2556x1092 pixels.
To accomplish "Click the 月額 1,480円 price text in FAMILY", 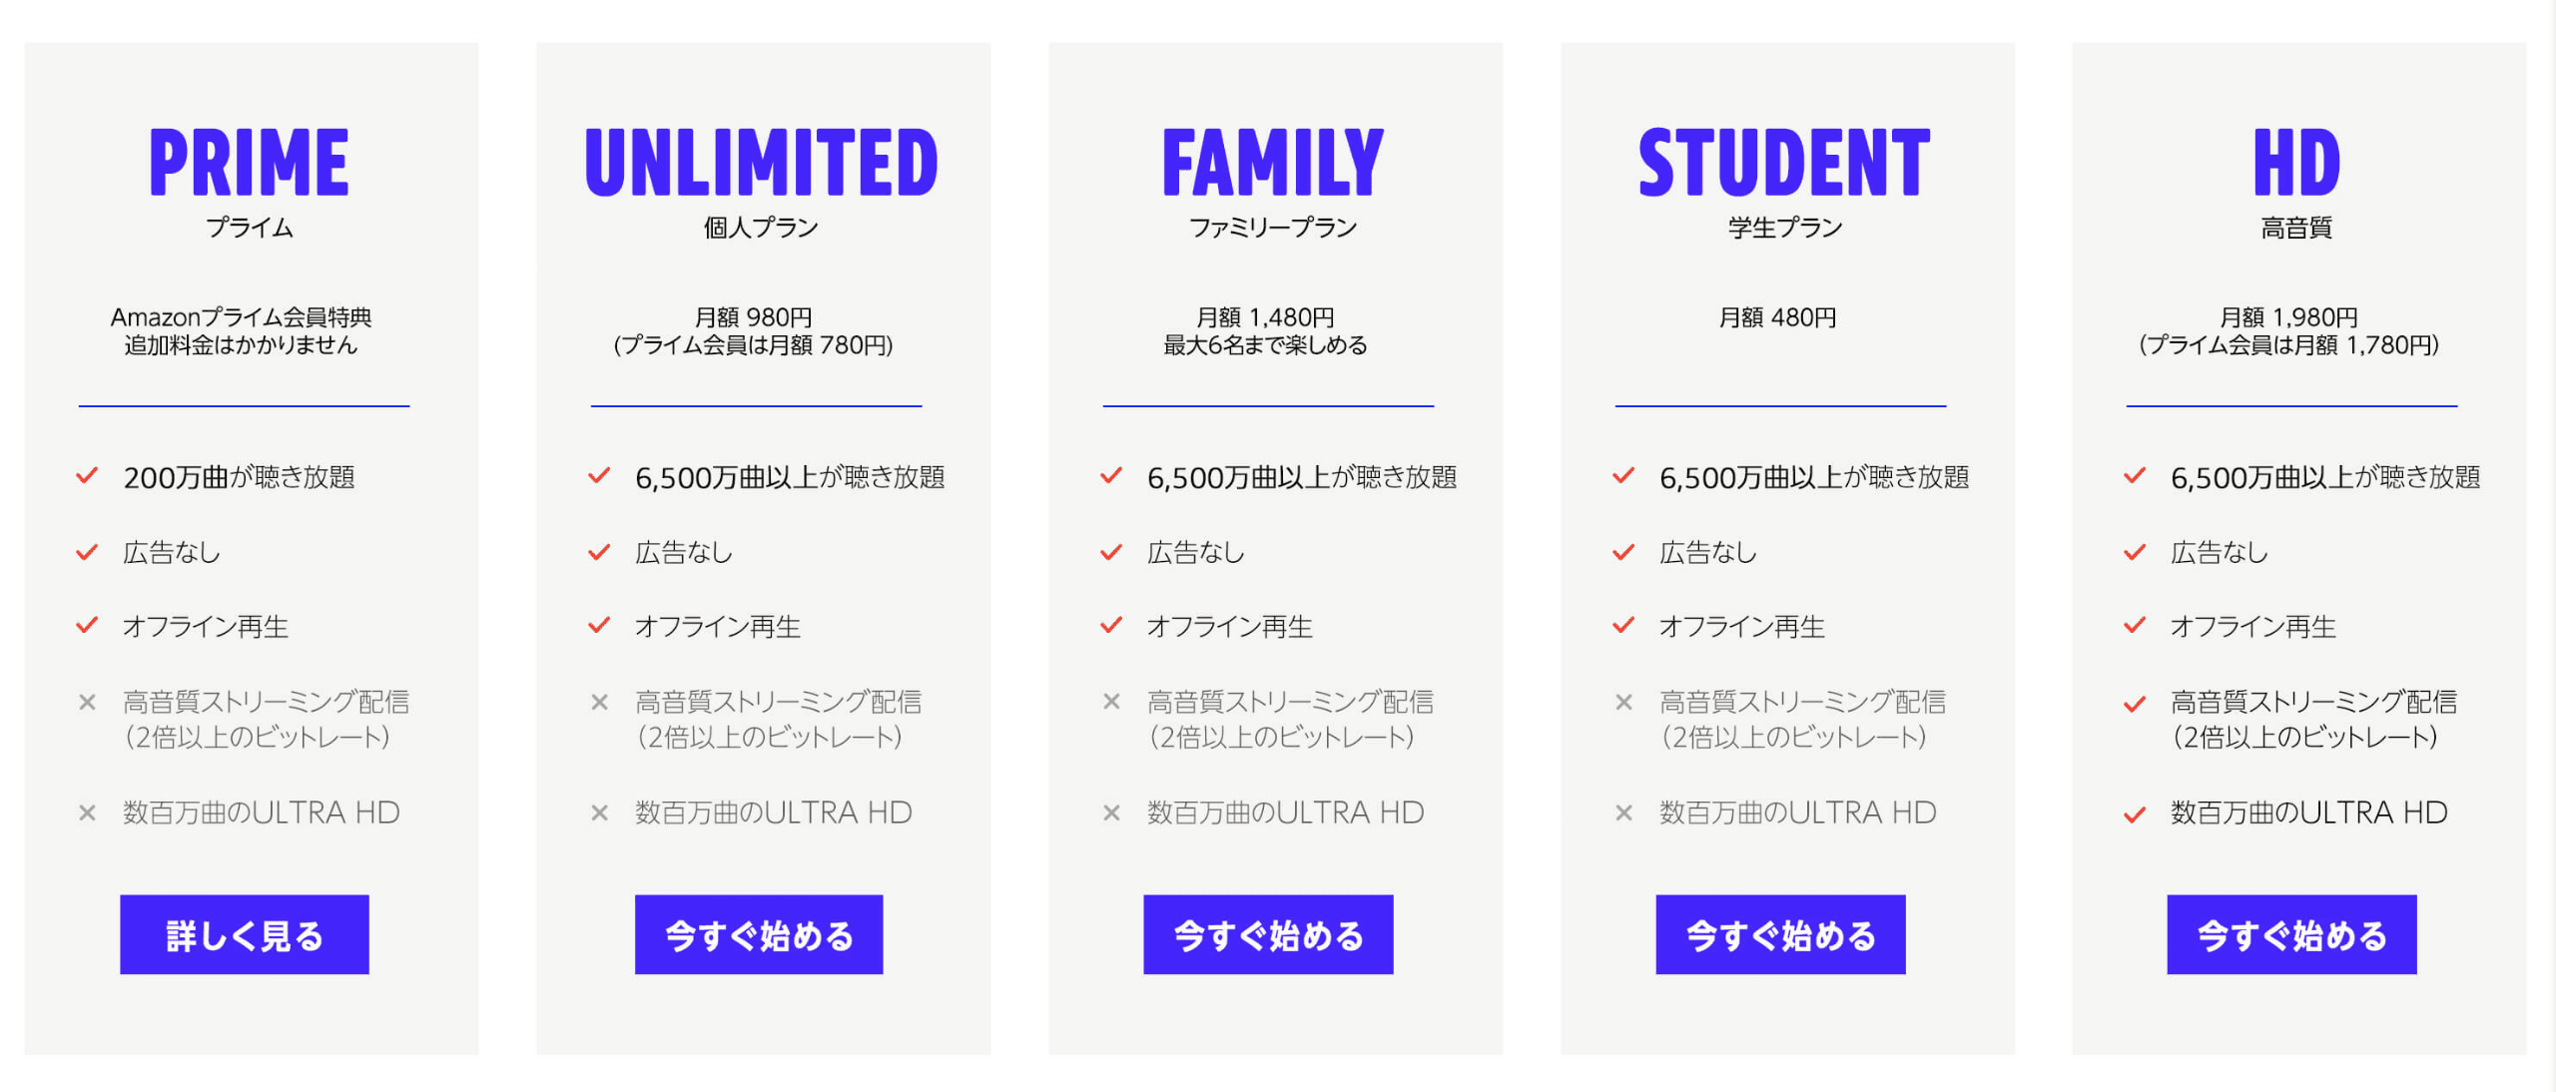I will point(1265,317).
